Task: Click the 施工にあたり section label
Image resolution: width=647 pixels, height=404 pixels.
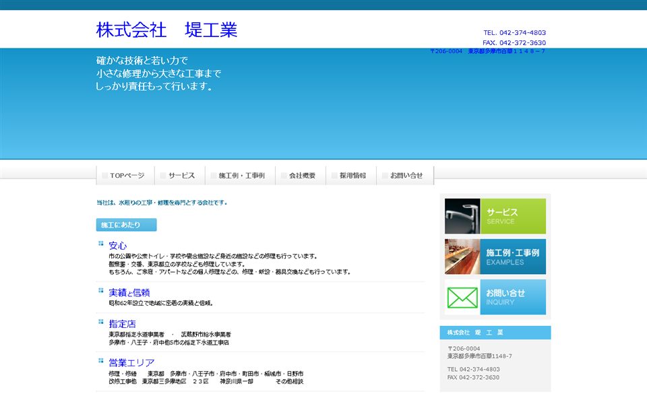Action: click(x=126, y=225)
